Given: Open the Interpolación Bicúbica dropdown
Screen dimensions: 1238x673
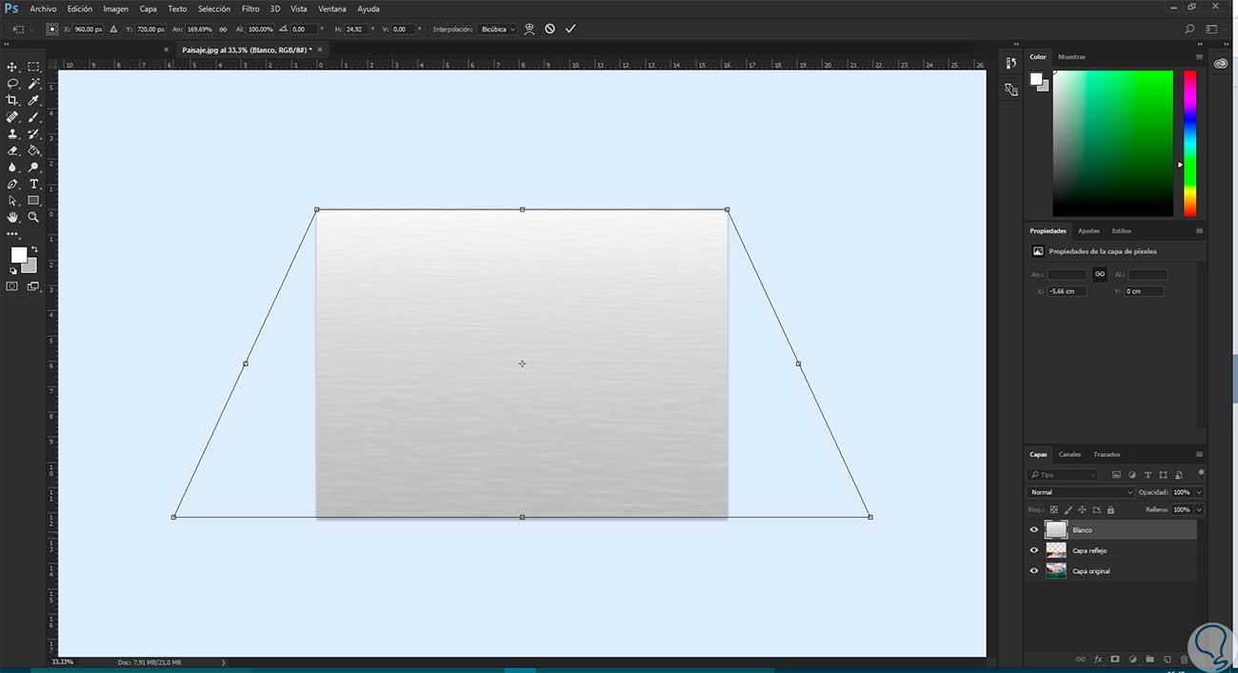Looking at the screenshot, I should point(498,30).
